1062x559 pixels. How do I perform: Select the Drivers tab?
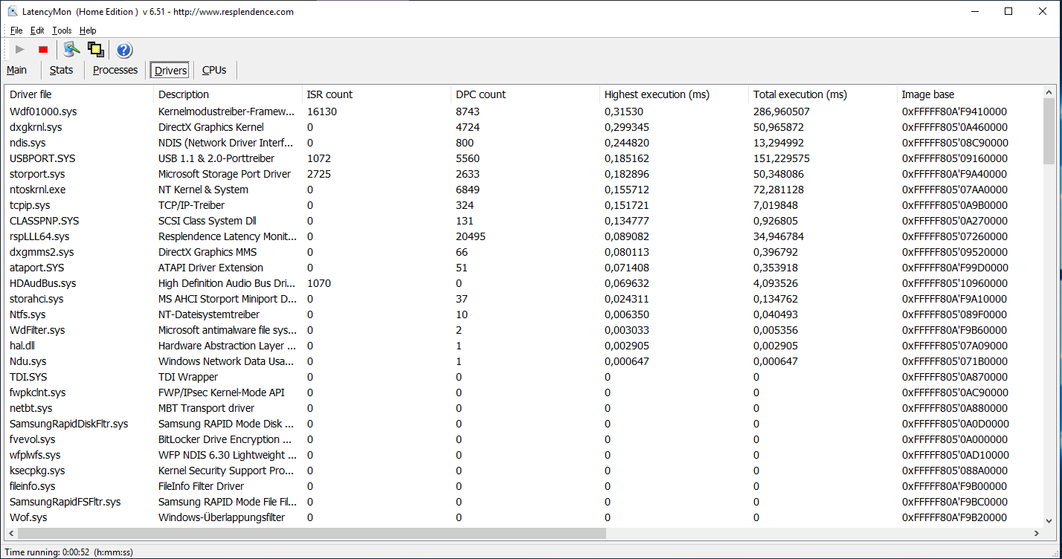(x=170, y=71)
